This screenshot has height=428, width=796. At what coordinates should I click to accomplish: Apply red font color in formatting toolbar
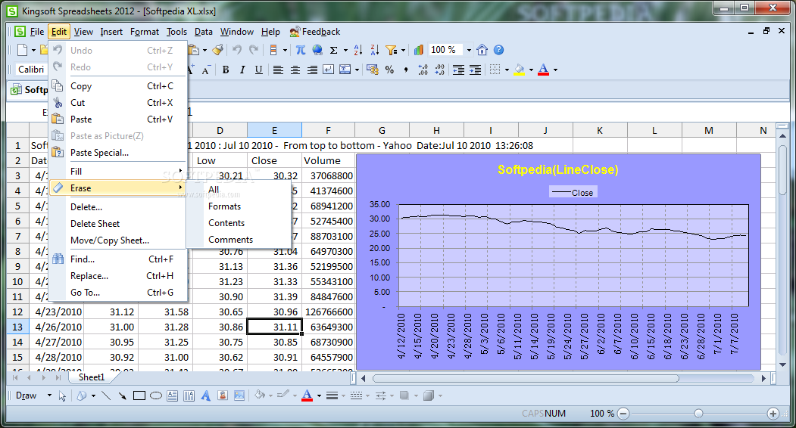pos(543,70)
